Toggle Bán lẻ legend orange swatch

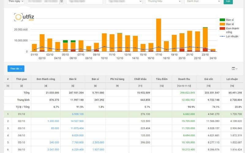(222, 24)
